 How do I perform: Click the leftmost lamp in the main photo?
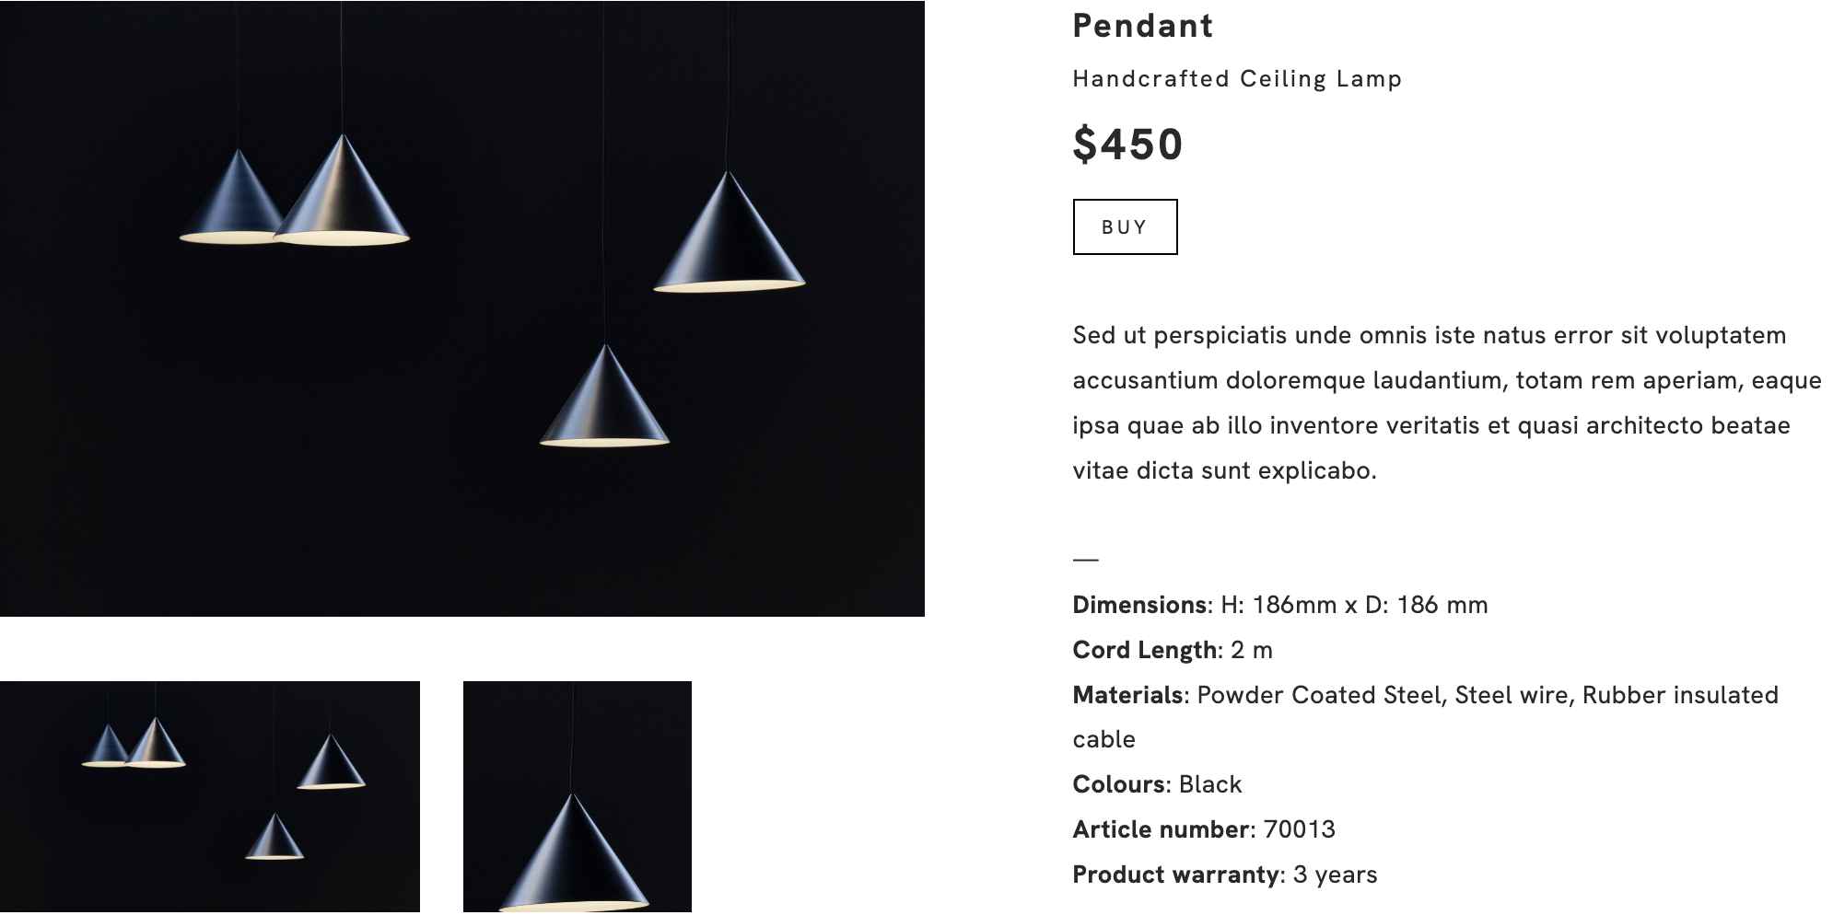232,203
